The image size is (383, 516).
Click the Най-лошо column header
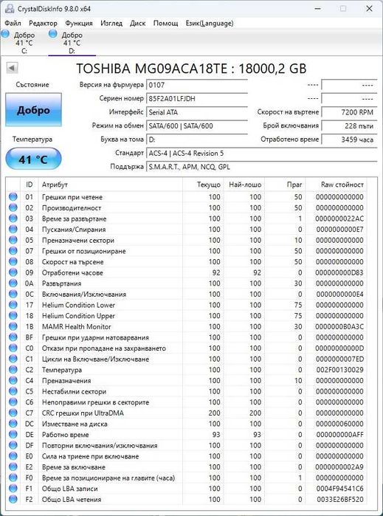point(244,185)
